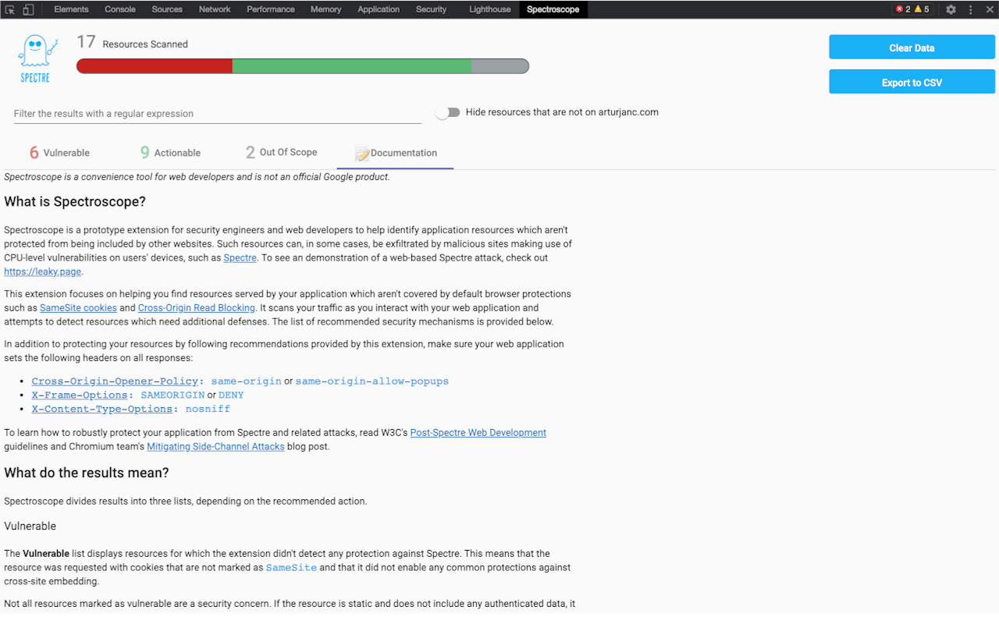Click the red segment of the results bar
The height and width of the screenshot is (624, 999).
[x=155, y=66]
